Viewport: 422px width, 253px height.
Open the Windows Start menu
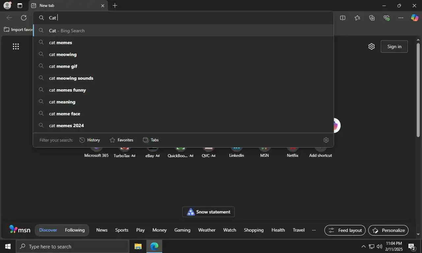tap(8, 246)
